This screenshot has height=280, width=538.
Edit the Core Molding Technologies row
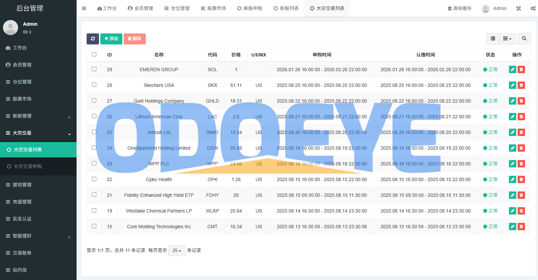[512, 227]
